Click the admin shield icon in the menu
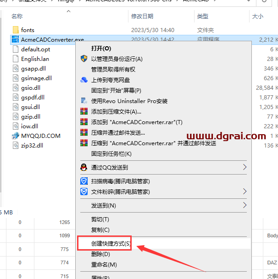This screenshot has width=278, height=279. (84, 59)
